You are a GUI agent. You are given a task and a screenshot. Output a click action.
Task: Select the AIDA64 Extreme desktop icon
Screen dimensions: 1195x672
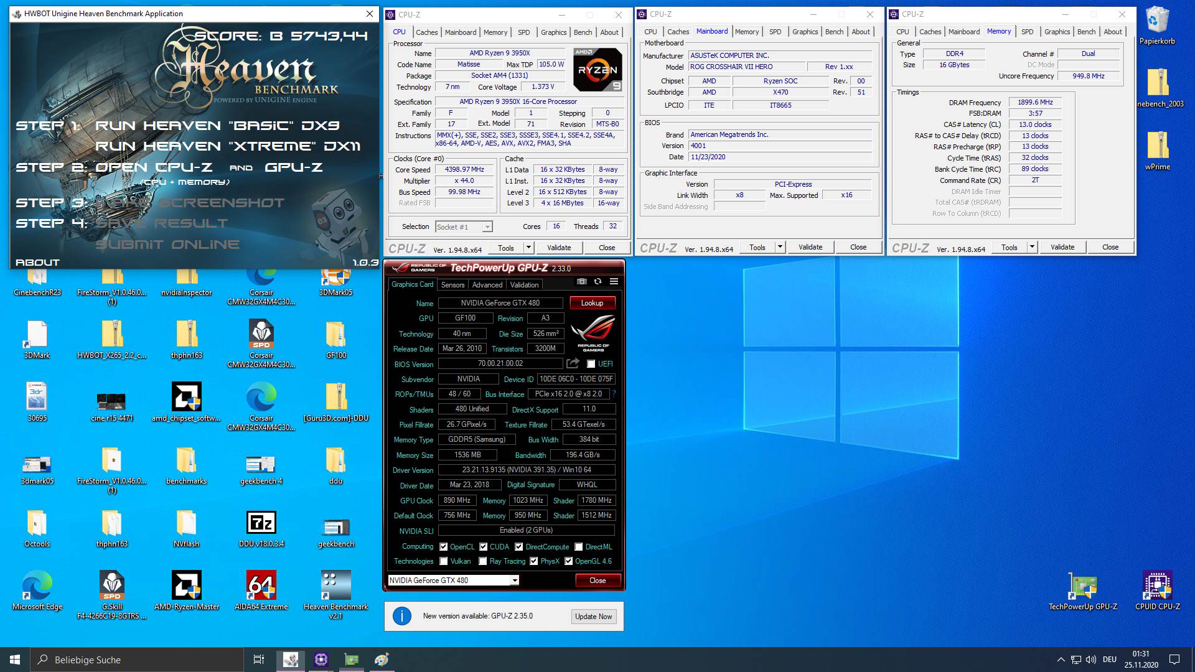pos(261,591)
